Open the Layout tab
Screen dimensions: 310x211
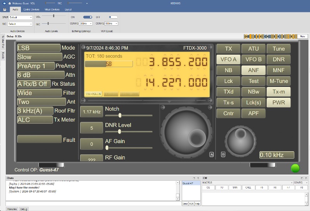click(x=68, y=9)
